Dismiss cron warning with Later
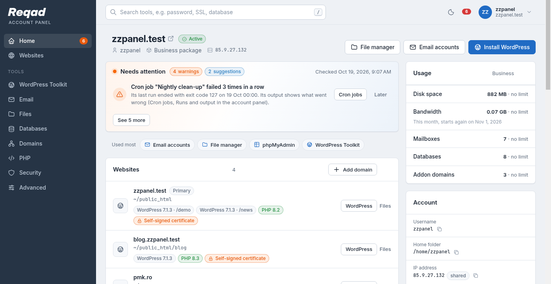Image resolution: width=551 pixels, height=284 pixels. 381,95
